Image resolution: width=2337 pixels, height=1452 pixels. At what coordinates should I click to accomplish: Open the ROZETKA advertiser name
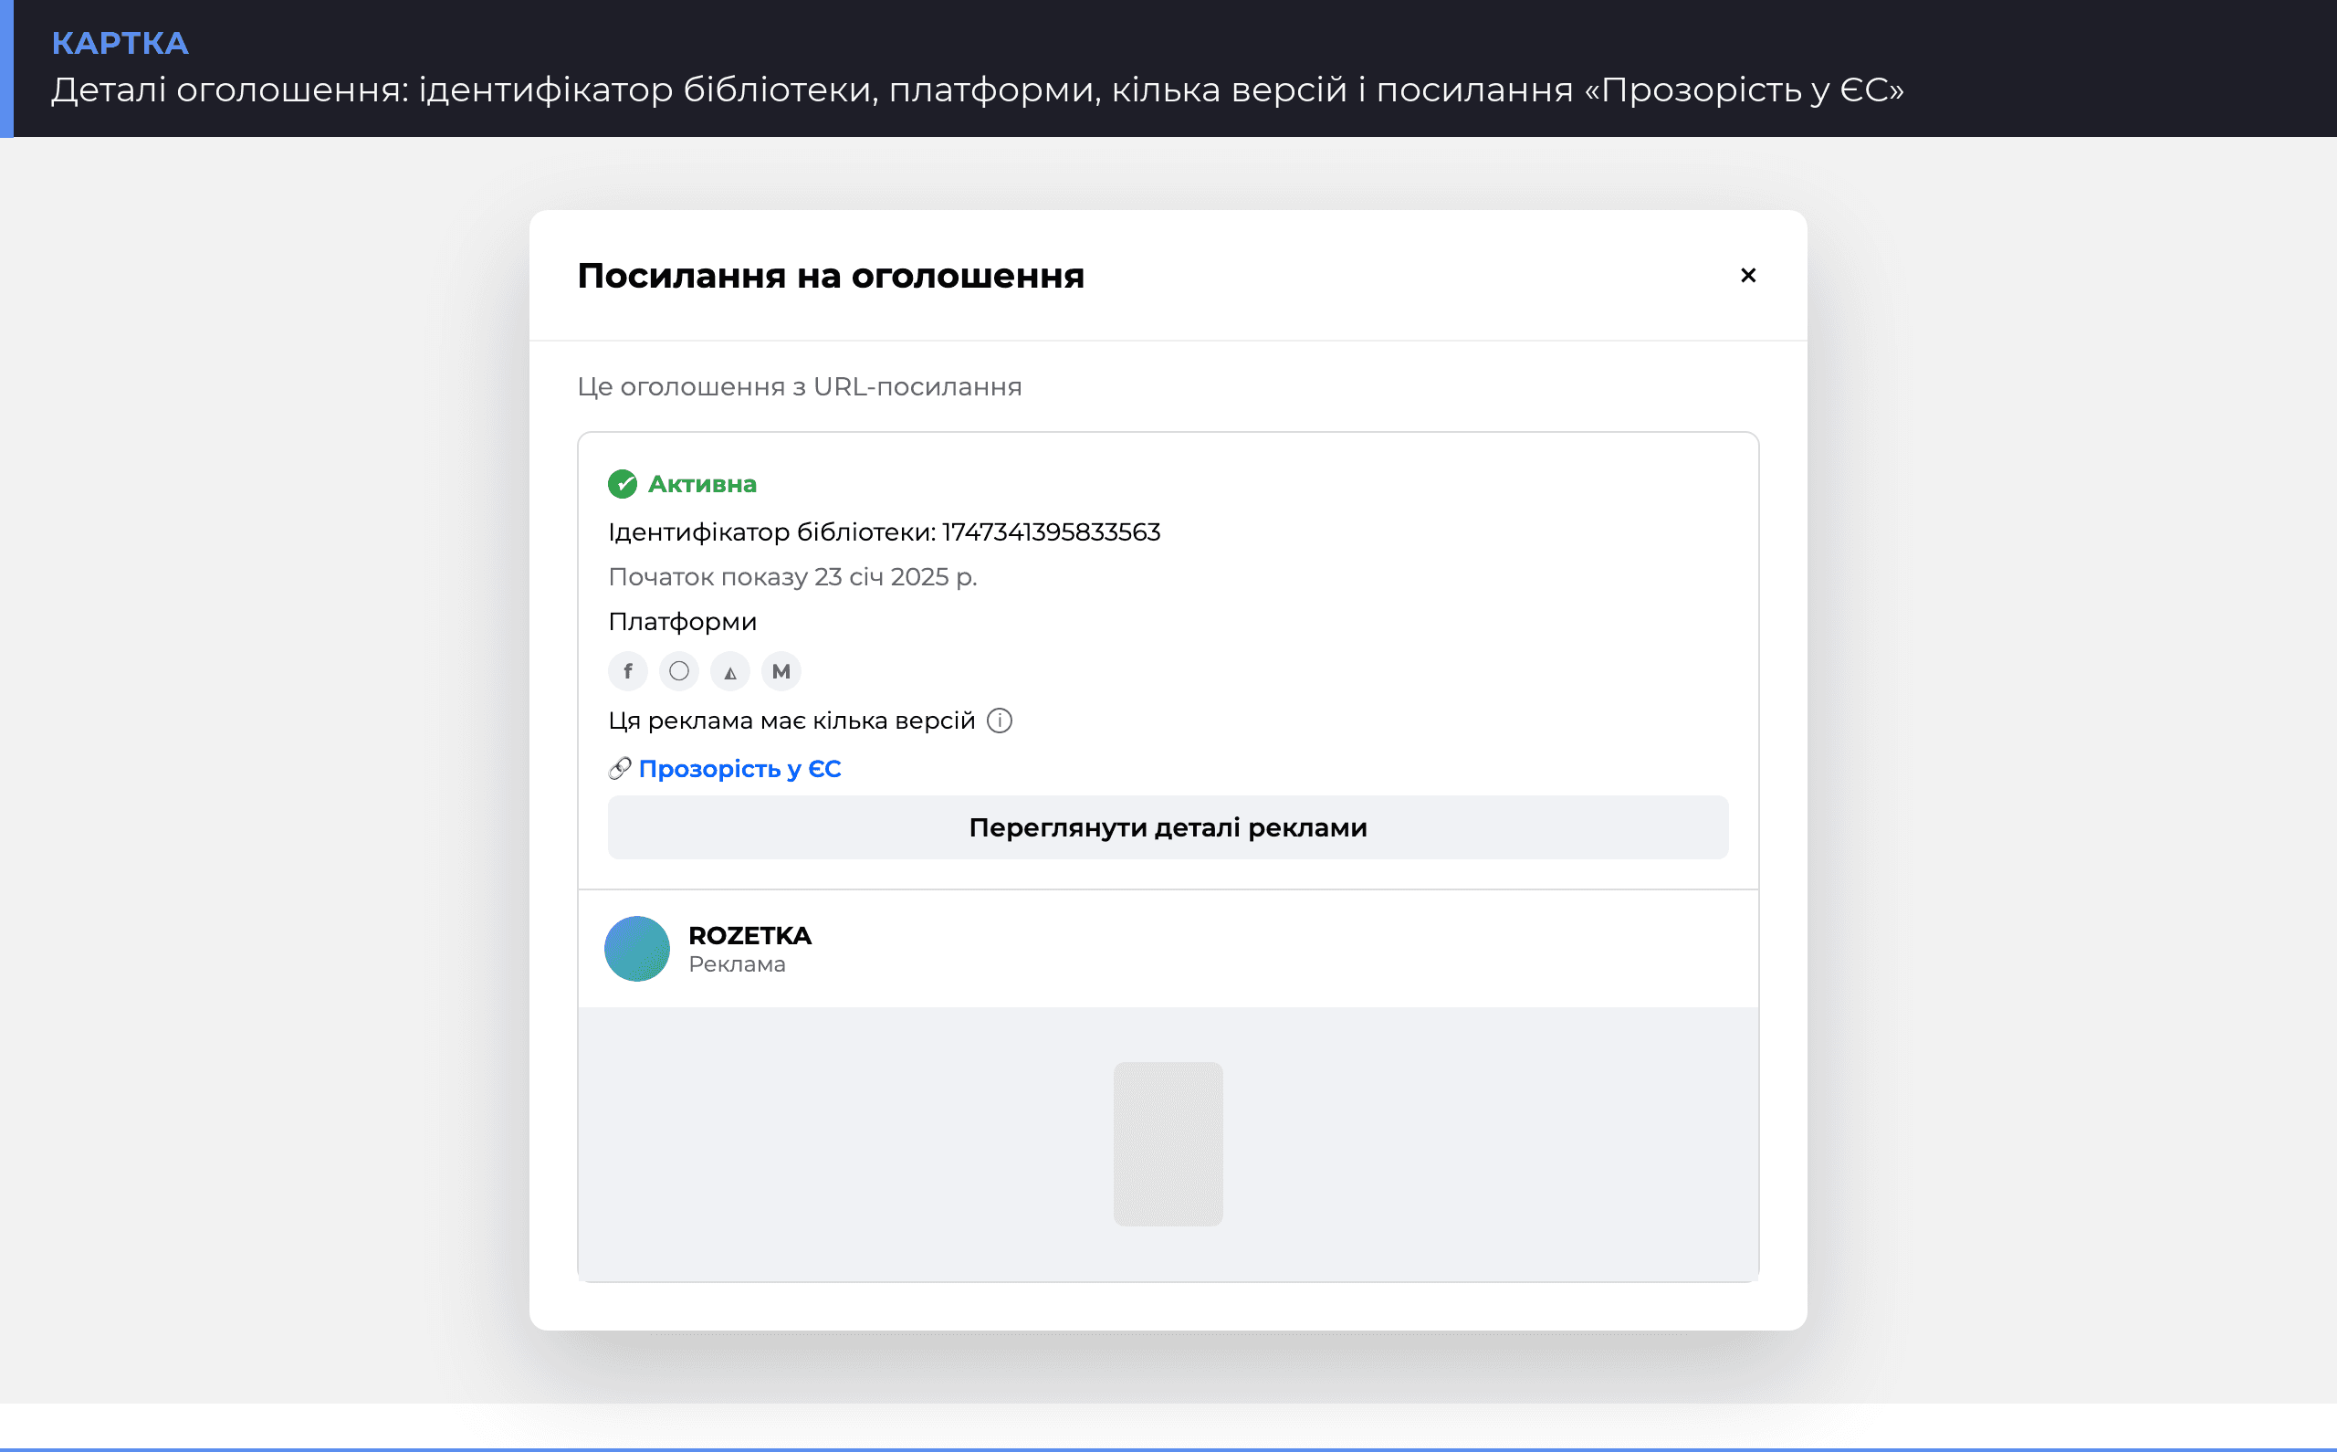point(749,935)
